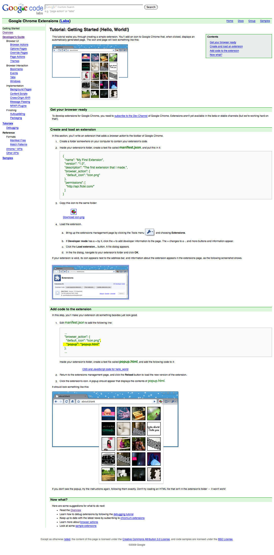Click subscribe to the Dev Channel link
The width and height of the screenshot is (274, 555).
[131, 116]
